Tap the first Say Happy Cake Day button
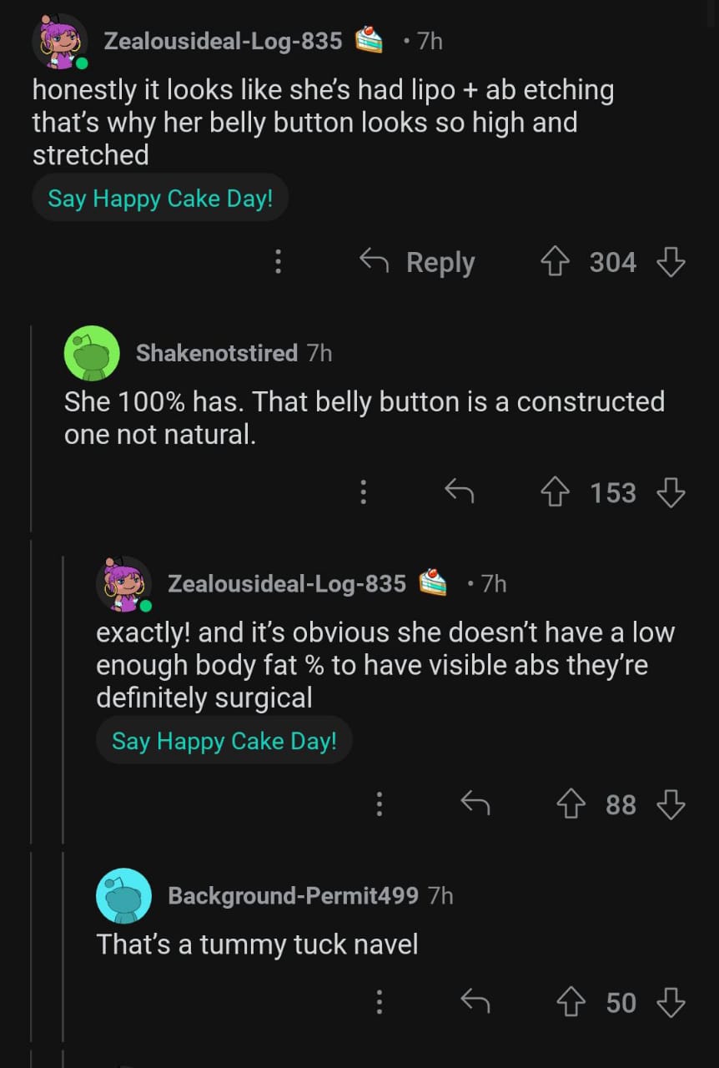719x1068 pixels. pyautogui.click(x=160, y=199)
